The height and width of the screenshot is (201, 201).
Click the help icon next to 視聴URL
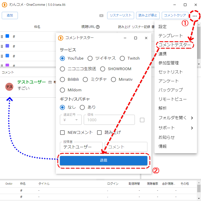(x=98, y=27)
